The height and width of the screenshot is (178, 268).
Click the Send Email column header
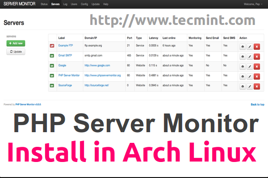coord(212,38)
